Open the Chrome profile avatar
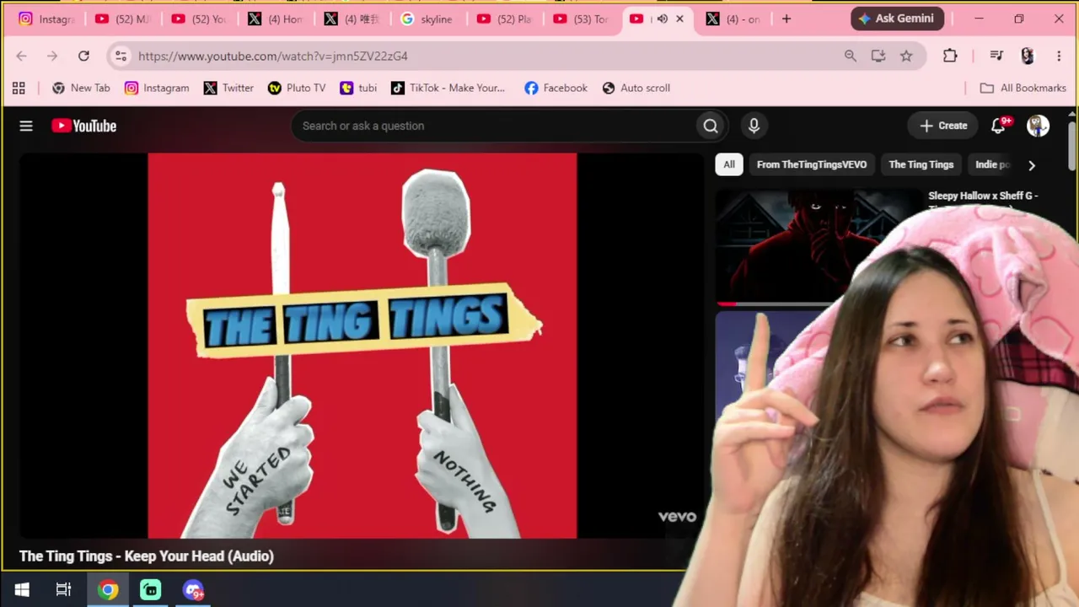The image size is (1079, 607). pyautogui.click(x=1027, y=56)
